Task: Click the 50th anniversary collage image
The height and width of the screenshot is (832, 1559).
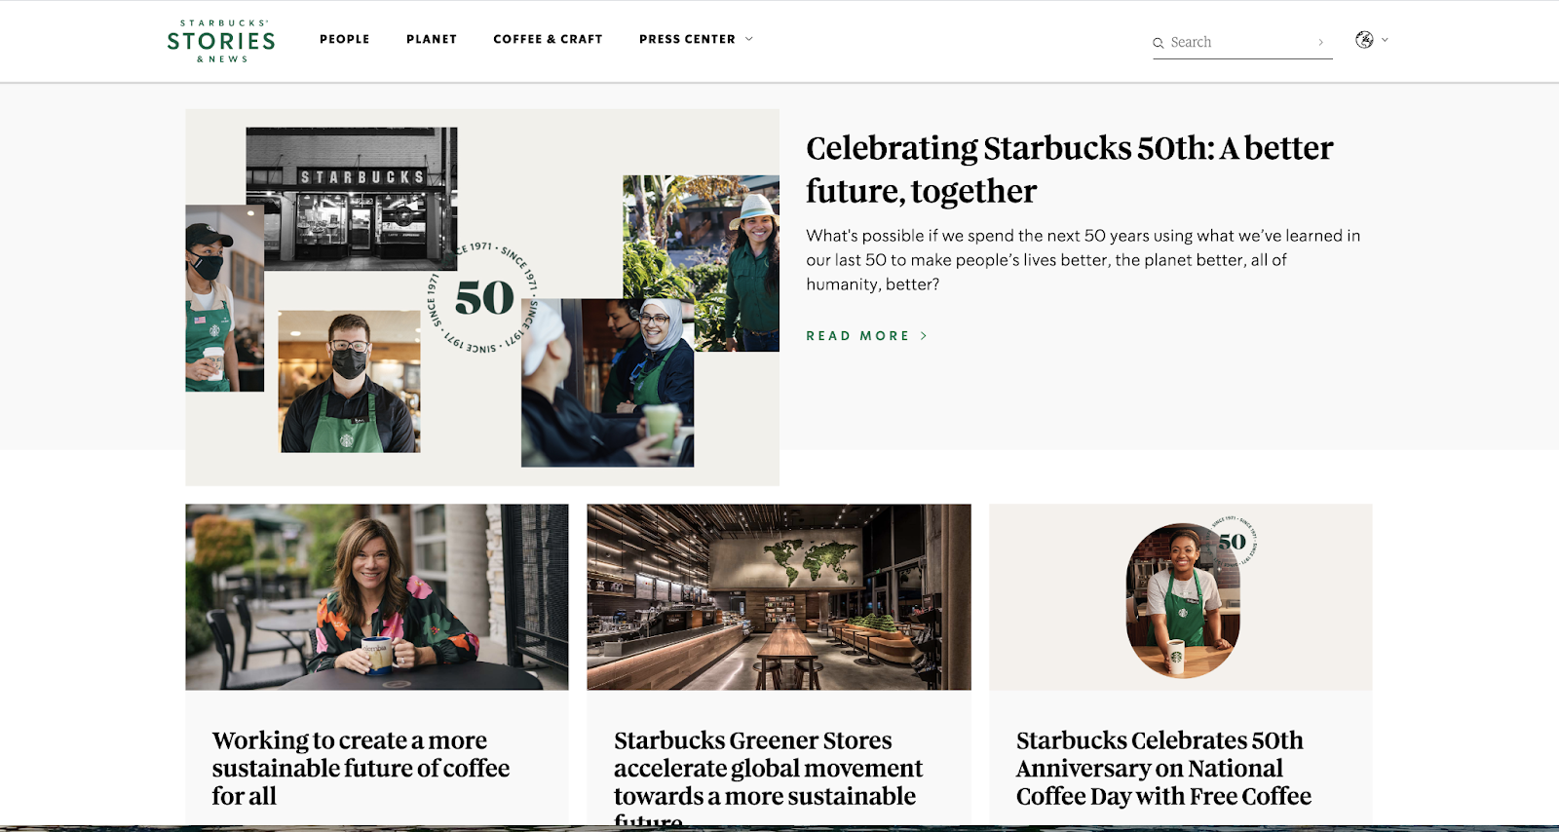Action: [x=482, y=297]
